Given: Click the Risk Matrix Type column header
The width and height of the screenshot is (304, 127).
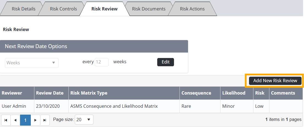Looking at the screenshot, I should (89, 93).
